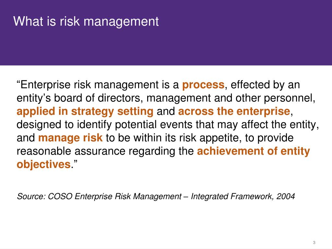332x249 pixels.
Task: Click the word 'Source:' in the citation
Action: [x=31, y=196]
